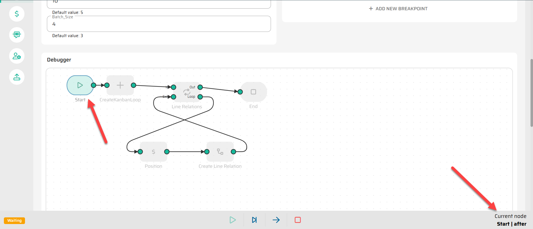Select the Position node

(x=154, y=152)
